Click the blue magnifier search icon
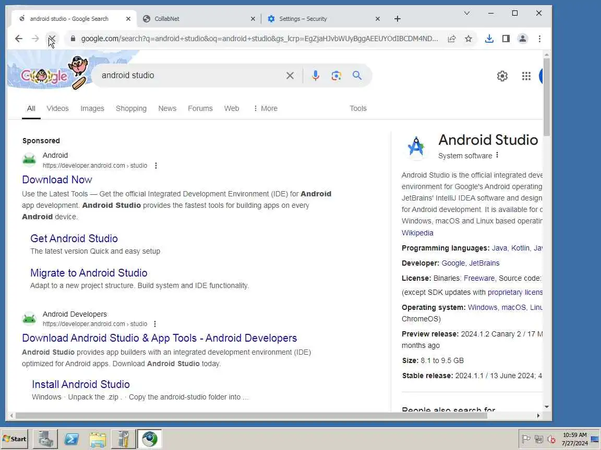Image resolution: width=601 pixels, height=450 pixels. point(357,76)
